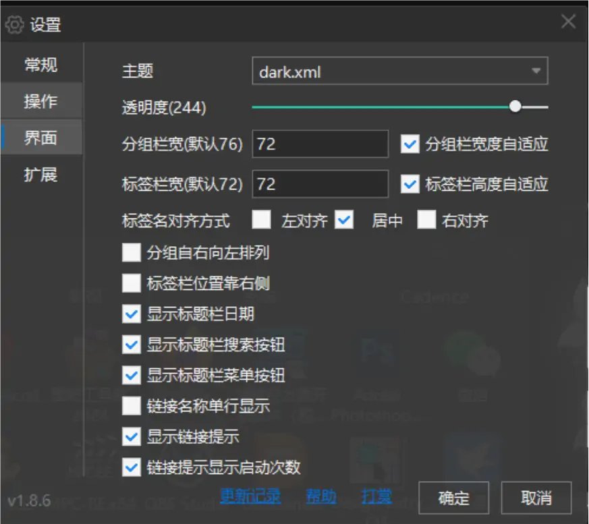Screen dimensions: 589x524
Task: Turn off 显示链接提示
Action: [132, 436]
